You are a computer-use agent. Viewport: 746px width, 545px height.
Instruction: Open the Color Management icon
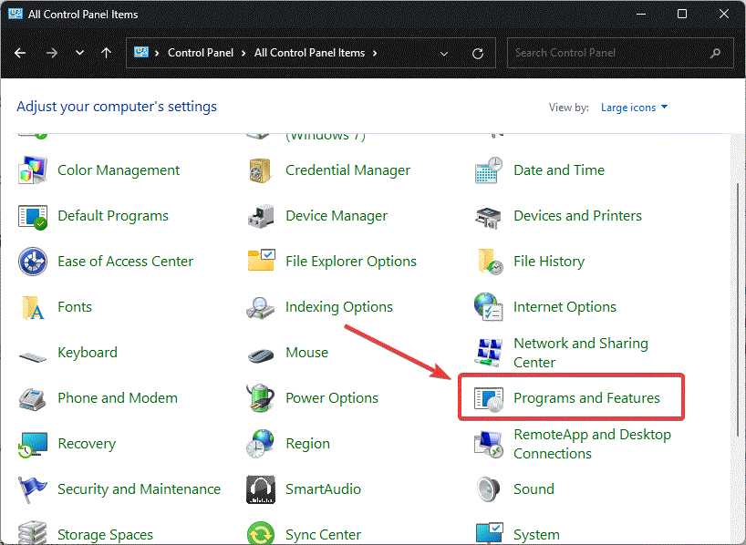pyautogui.click(x=32, y=170)
